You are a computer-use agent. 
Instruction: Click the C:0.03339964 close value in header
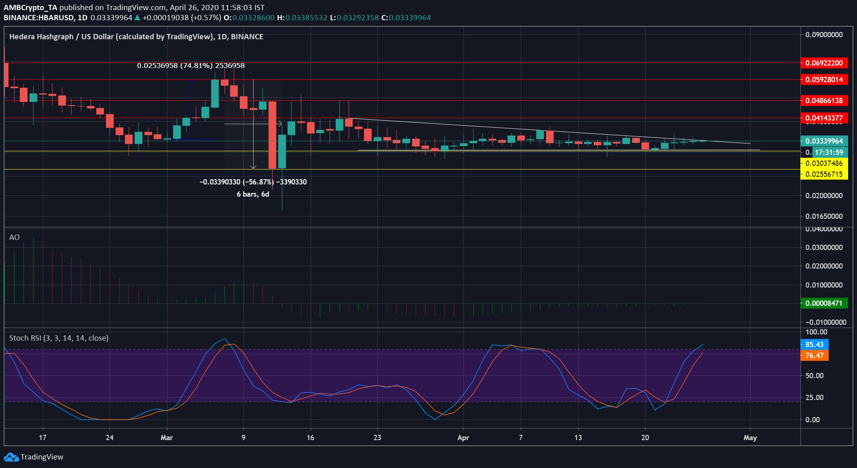pos(406,18)
